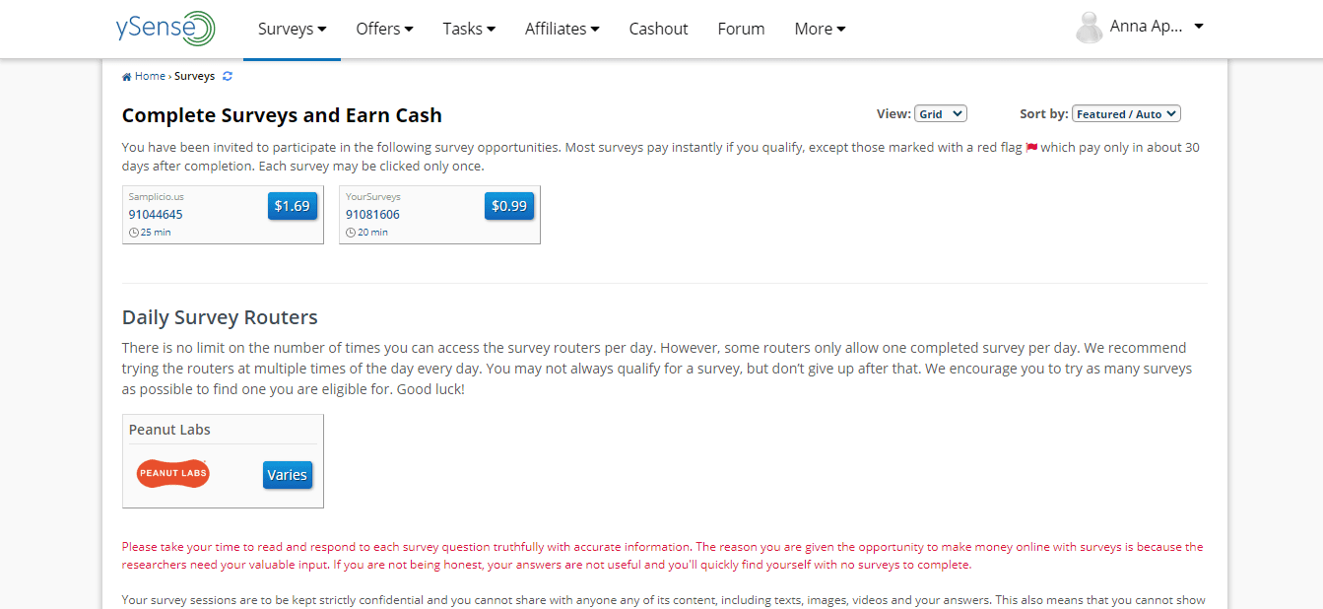The image size is (1323, 609).
Task: Open the View Grid dropdown
Action: [x=940, y=114]
